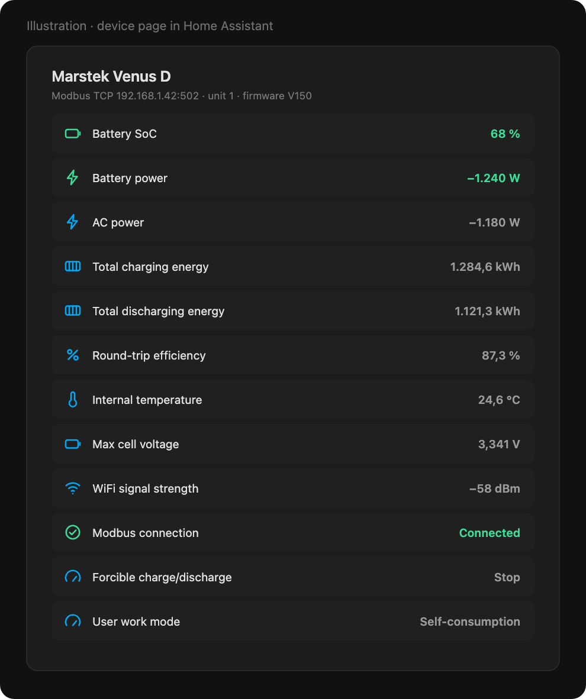Click the Round-trip efficiency percent icon
586x699 pixels.
[73, 355]
